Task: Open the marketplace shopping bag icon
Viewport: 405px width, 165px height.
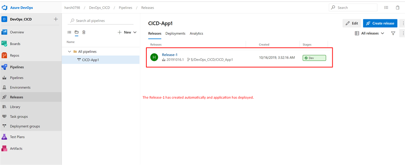Action: coord(398,8)
